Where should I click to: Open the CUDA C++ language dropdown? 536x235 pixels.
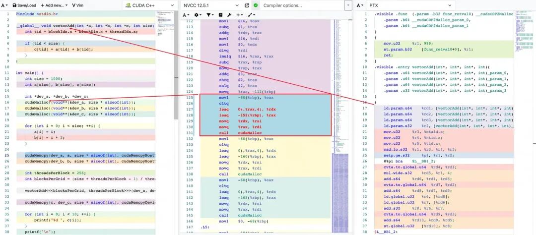point(149,5)
